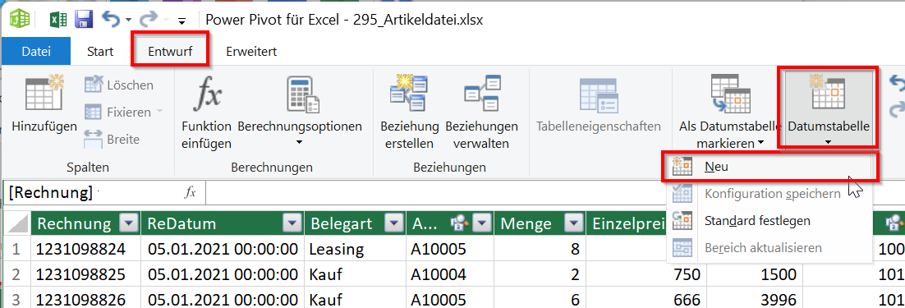Click the Save icon in title bar
This screenshot has width=905, height=308.
84,21
